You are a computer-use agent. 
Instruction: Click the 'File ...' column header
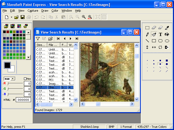tap(54, 45)
